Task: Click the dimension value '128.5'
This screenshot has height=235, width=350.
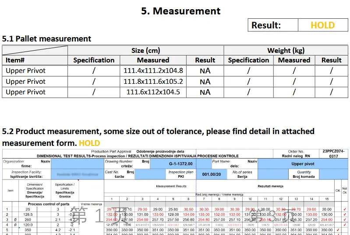Action: coord(28,214)
